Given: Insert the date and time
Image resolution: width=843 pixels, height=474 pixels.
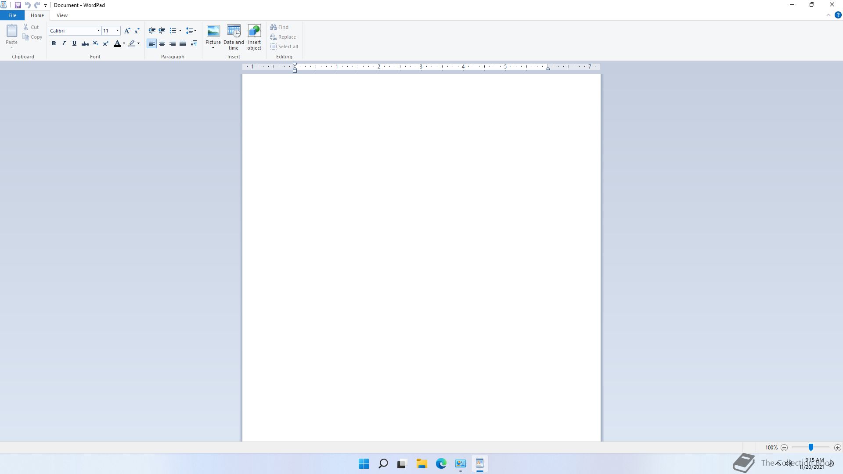Looking at the screenshot, I should 234,37.
